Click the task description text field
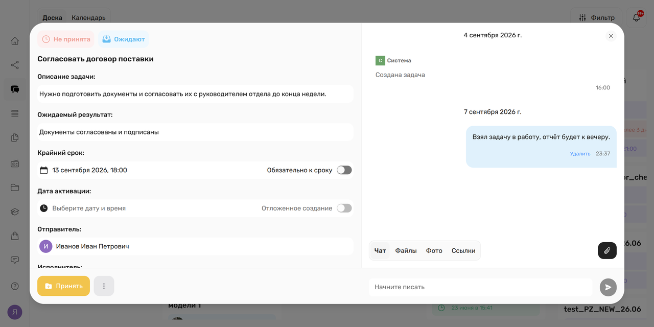 coord(195,94)
